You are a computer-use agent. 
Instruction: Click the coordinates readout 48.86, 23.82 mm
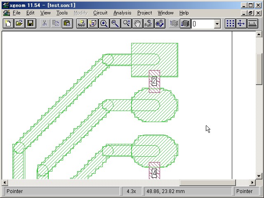tap(166, 191)
